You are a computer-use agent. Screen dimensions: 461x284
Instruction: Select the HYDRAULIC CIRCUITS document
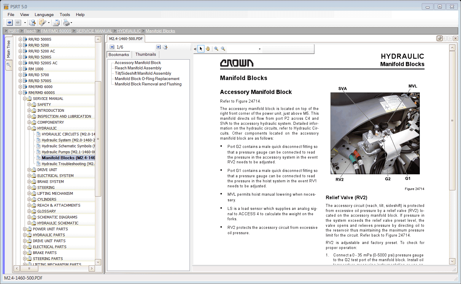68,134
